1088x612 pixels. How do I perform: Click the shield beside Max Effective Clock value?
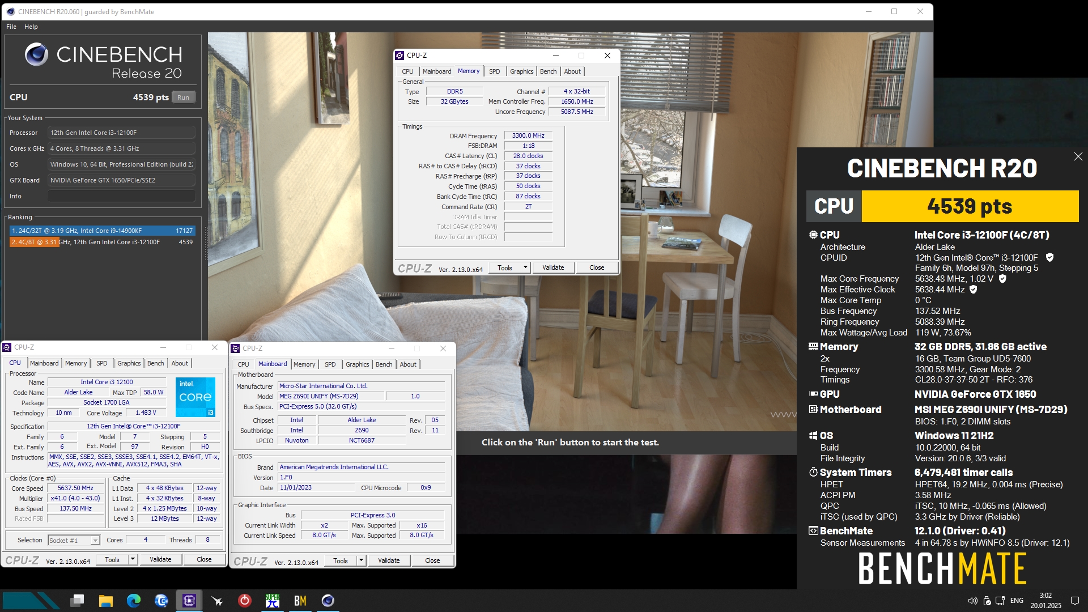(974, 290)
